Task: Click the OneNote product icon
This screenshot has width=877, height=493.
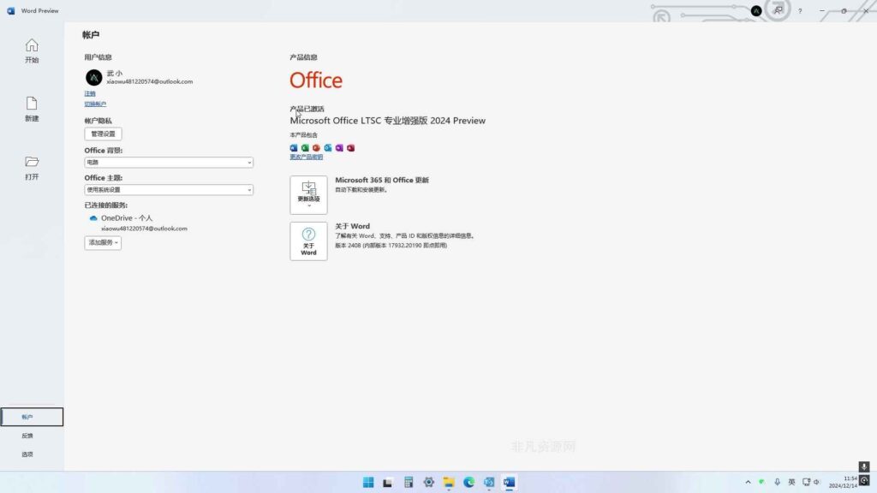Action: point(339,147)
